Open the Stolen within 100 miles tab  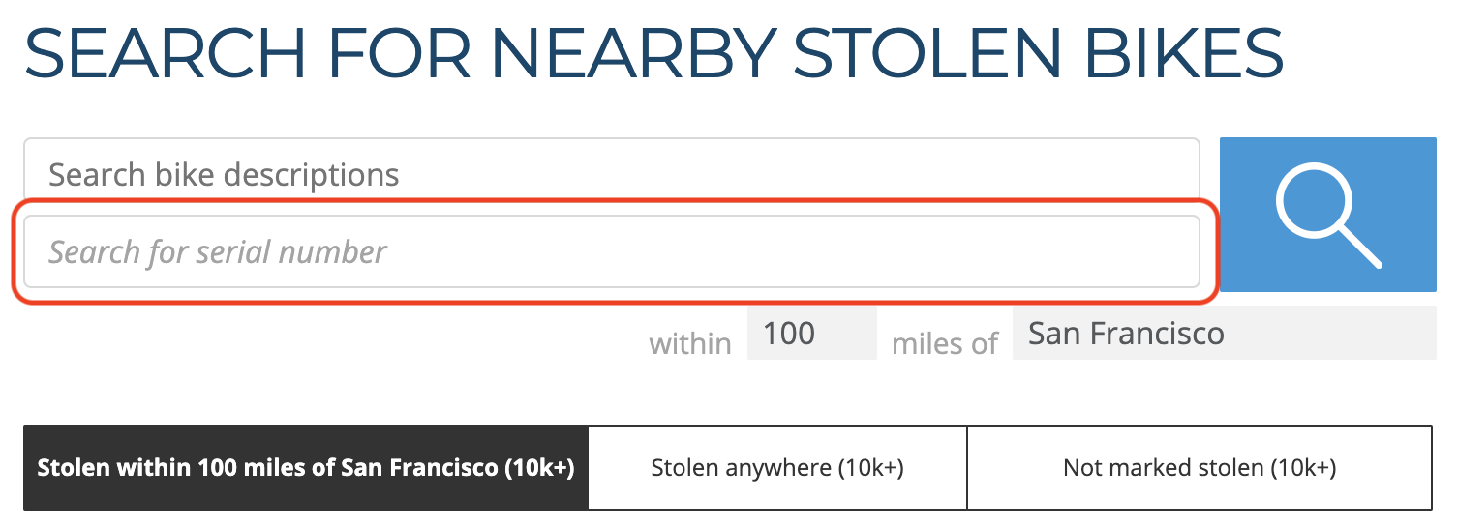coord(306,468)
